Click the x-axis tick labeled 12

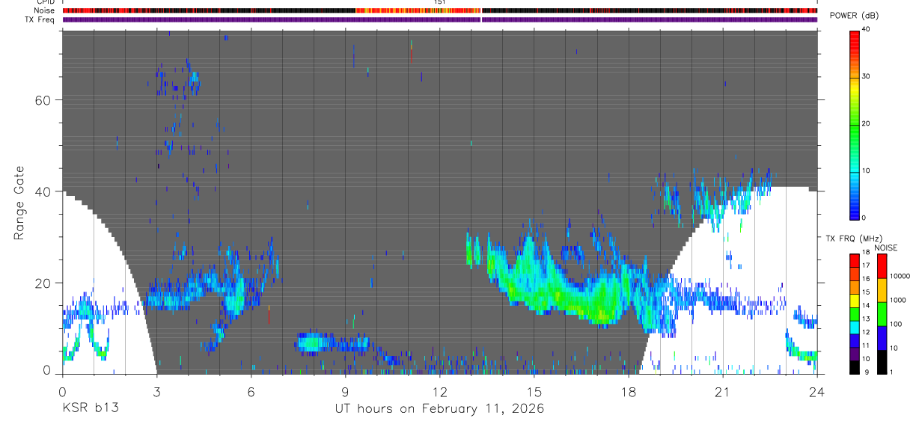439,391
